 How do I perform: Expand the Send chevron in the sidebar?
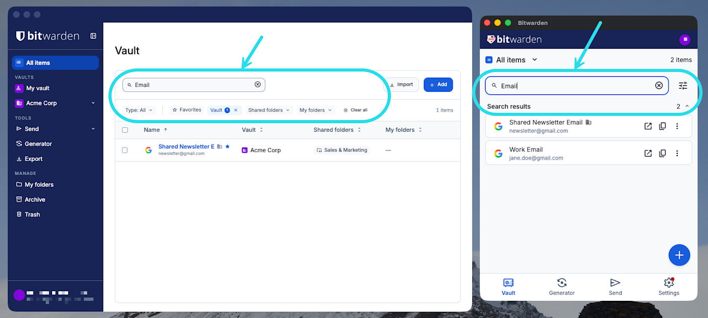(93, 129)
